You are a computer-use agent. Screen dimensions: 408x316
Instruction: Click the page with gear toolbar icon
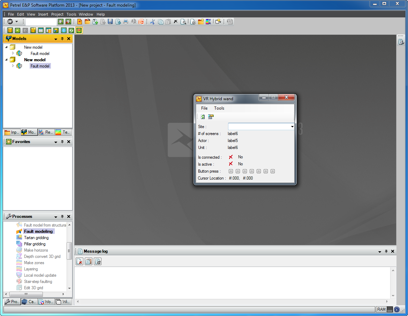tap(193, 22)
